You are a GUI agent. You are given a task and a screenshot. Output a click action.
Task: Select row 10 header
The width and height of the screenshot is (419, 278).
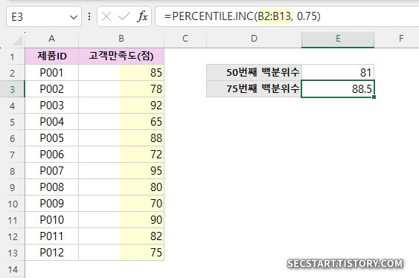pos(13,204)
